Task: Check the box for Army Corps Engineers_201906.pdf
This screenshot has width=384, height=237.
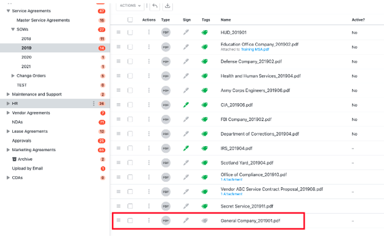Action: (130, 90)
